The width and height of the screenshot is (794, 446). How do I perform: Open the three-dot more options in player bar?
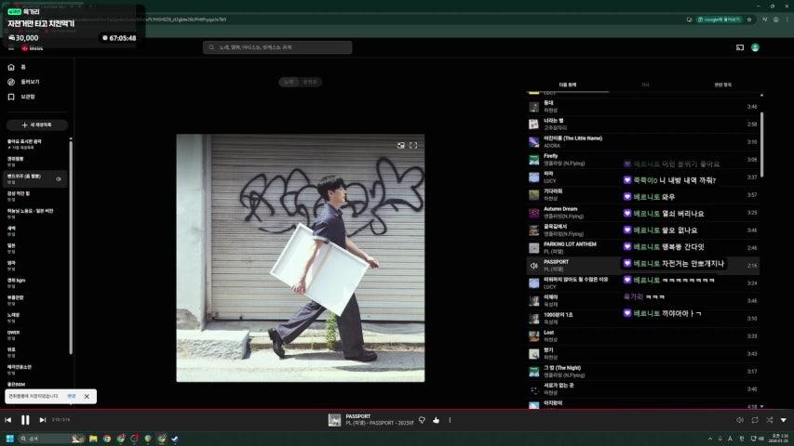tap(450, 420)
